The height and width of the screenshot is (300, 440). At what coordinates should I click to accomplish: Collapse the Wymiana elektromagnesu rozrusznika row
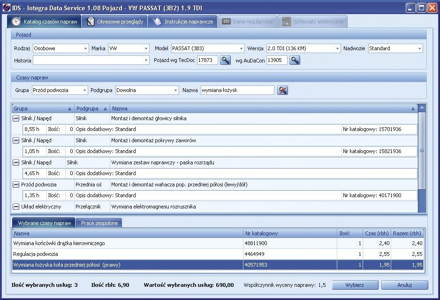tap(16, 207)
